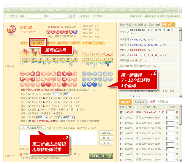This screenshot has height=164, width=185.
Task: Expand 添加自选号码 button
Action: (32, 128)
